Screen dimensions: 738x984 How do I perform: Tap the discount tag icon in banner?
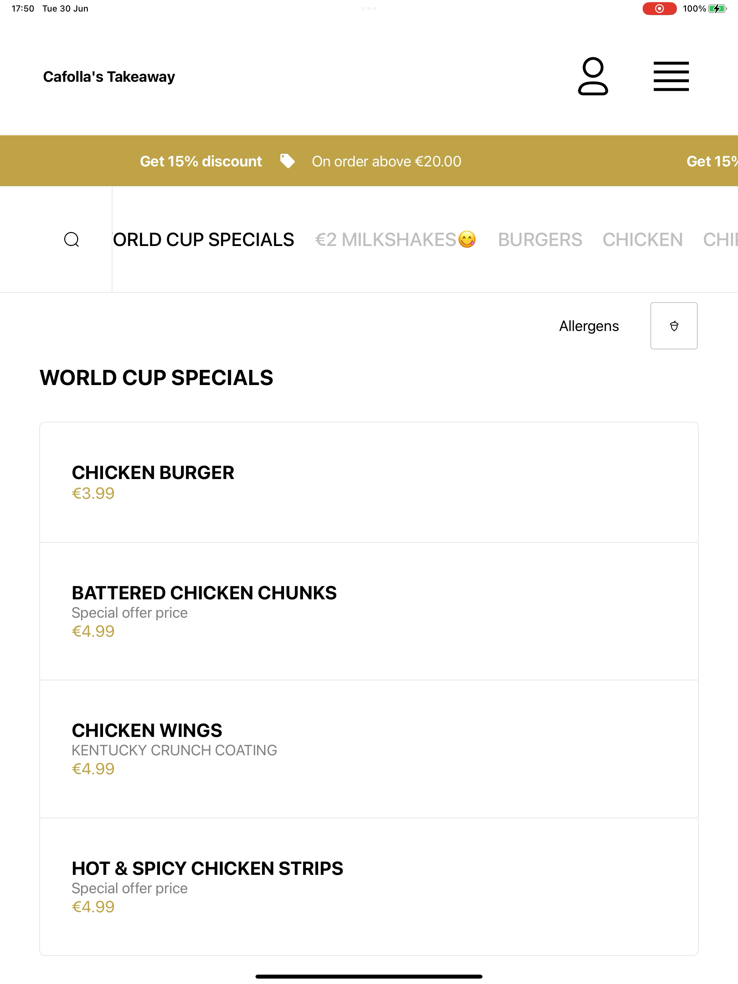coord(287,161)
